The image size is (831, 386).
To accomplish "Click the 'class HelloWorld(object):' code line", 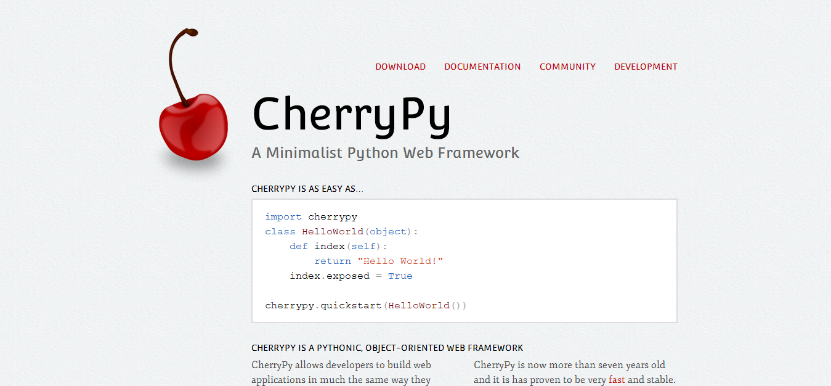I will pyautogui.click(x=342, y=232).
